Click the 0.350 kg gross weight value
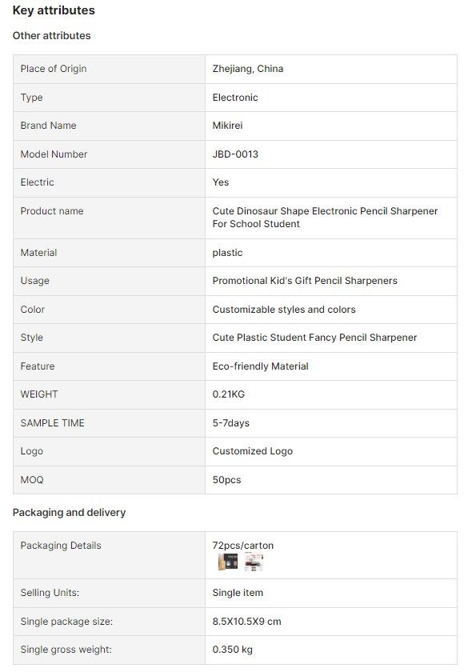464x672 pixels. click(x=232, y=650)
